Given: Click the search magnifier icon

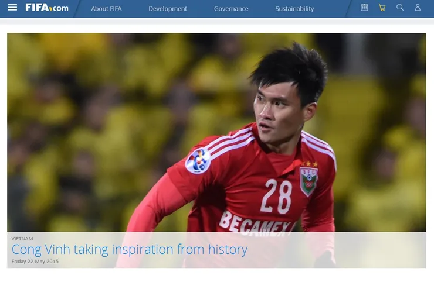Looking at the screenshot, I should coord(399,7).
